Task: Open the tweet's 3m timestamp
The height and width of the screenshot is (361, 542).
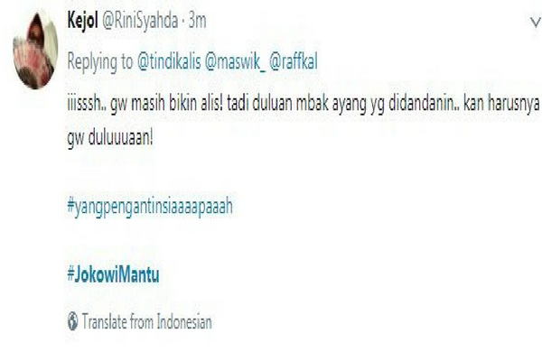Action: 197,21
